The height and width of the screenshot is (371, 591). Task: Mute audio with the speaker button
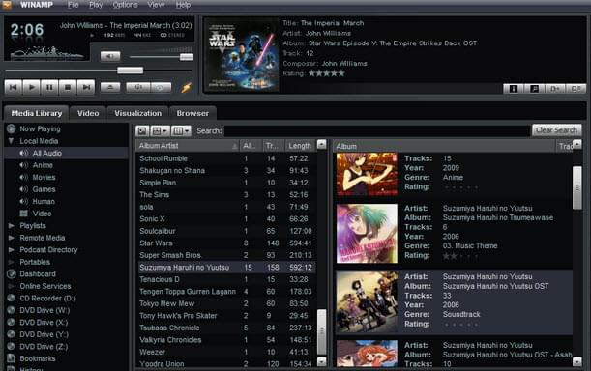click(x=110, y=56)
